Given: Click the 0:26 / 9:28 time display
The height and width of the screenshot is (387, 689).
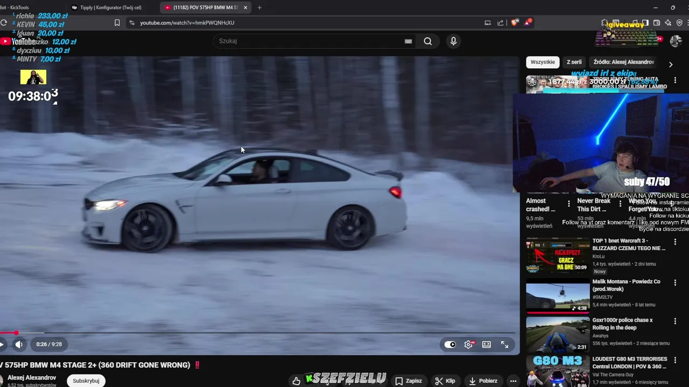Looking at the screenshot, I should [49, 345].
